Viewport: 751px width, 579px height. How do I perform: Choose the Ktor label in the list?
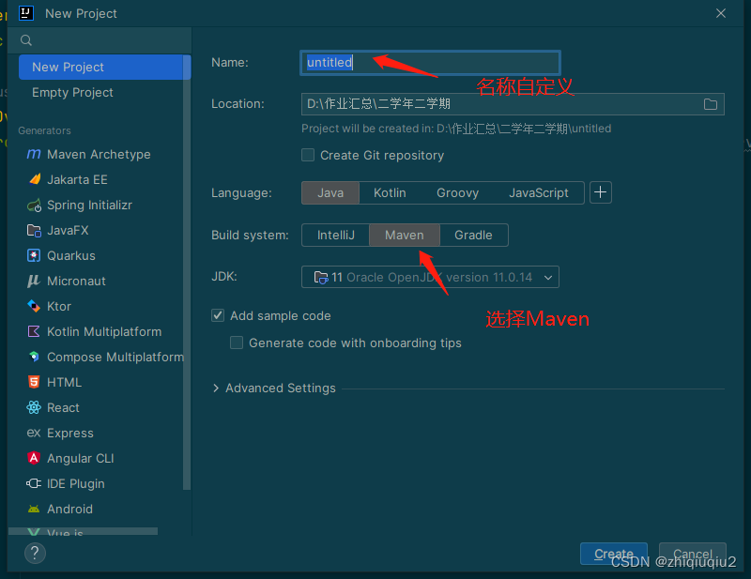pos(59,307)
